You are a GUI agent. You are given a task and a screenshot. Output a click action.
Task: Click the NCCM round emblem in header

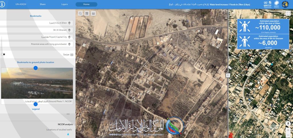(285, 4)
